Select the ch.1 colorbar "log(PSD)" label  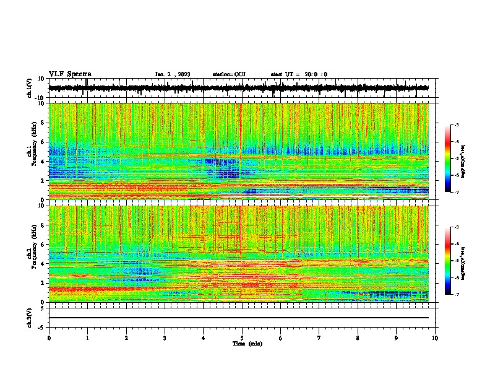tap(463, 161)
